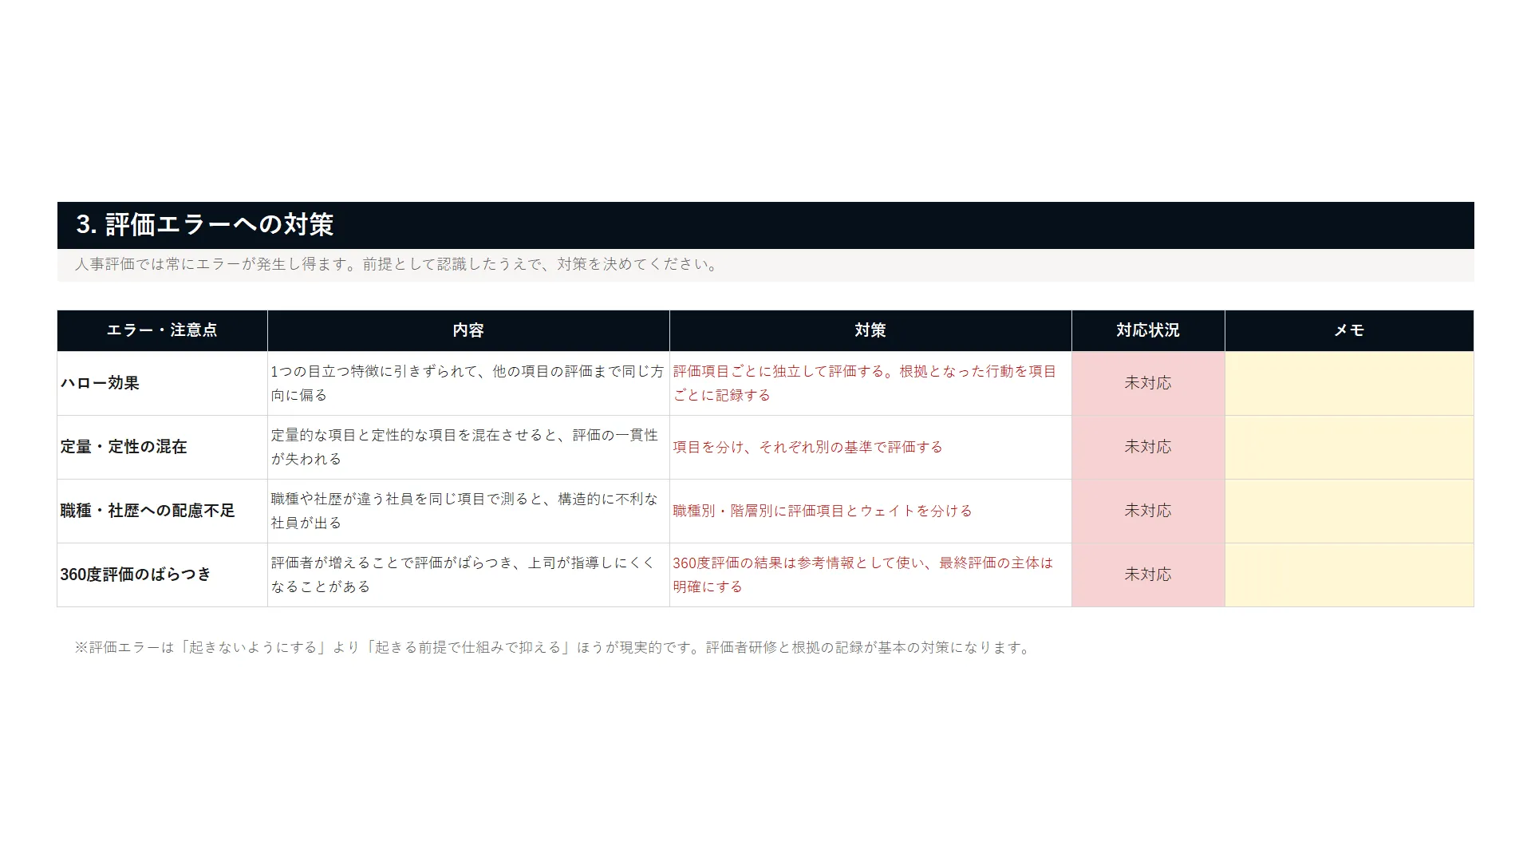Screen dimensions: 1531x861
Task: Open the 未対応 status for ハロー効果
Action: (x=1148, y=383)
